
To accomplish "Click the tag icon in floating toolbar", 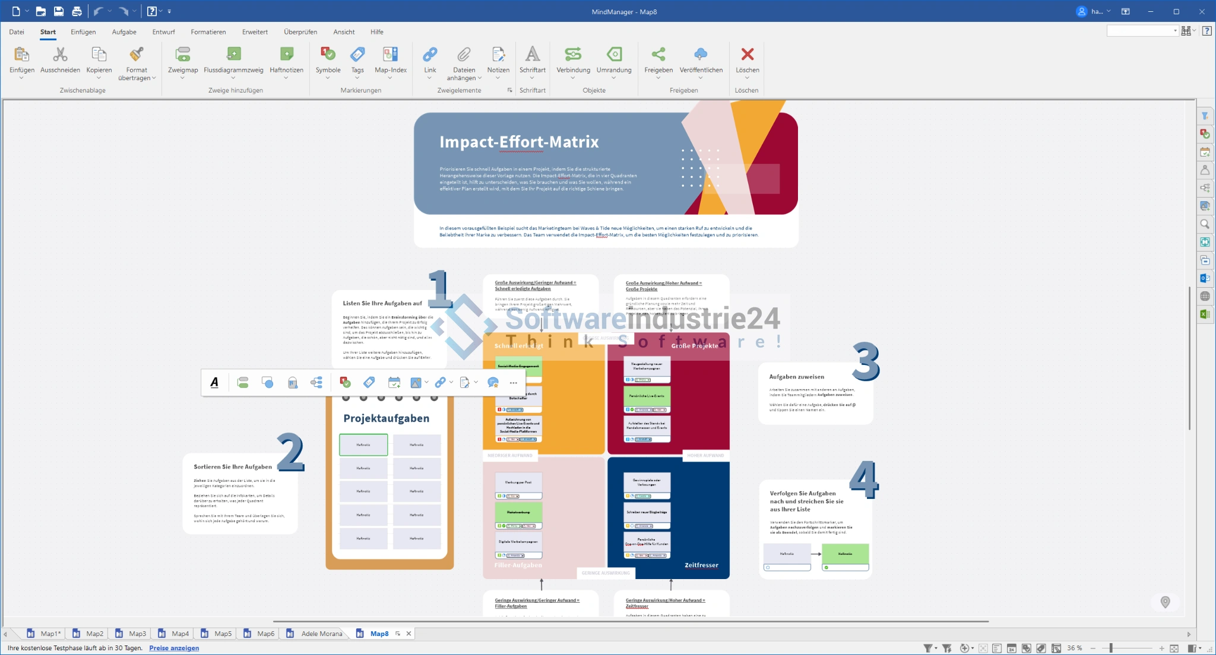I will click(369, 383).
